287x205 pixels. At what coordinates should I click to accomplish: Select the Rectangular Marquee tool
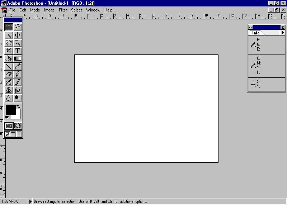9,27
